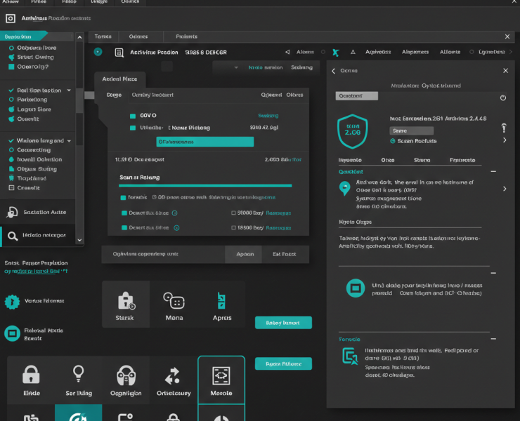Toggle the 00V O checkbox
This screenshot has height=421, width=520.
(x=133, y=116)
